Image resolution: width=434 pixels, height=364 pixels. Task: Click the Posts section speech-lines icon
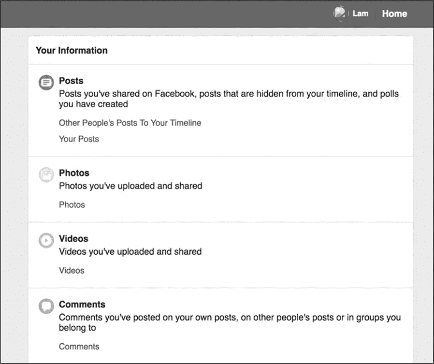[x=46, y=83]
